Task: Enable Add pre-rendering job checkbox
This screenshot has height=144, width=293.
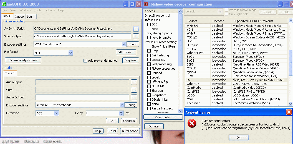Action: pos(85,61)
